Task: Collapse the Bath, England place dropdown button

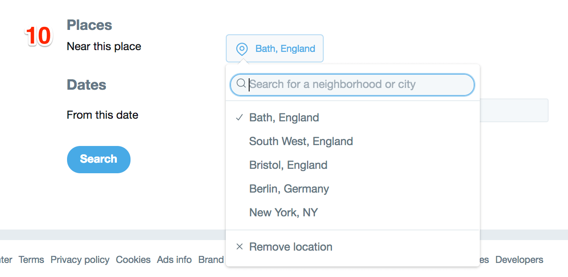Action: pos(275,48)
